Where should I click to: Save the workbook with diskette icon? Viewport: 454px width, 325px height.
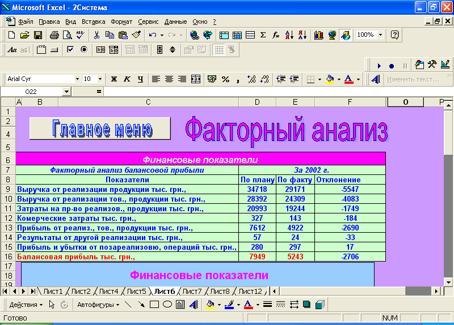[38, 35]
